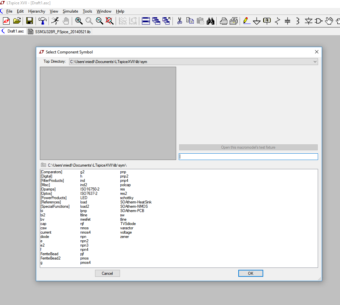Select the Move hand tool
The height and width of the screenshot is (305, 340).
pos(329,21)
